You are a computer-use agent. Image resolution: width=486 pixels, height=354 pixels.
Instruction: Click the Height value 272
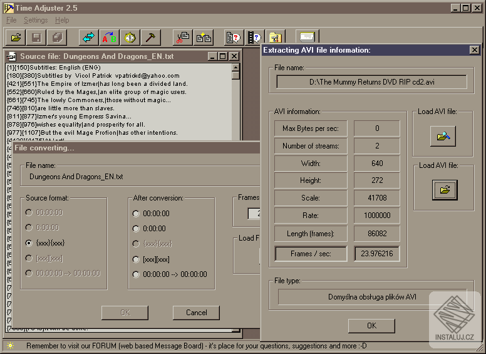pos(377,180)
